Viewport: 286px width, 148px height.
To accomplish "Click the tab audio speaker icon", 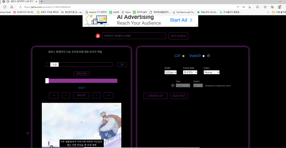I will (x=8, y=2).
